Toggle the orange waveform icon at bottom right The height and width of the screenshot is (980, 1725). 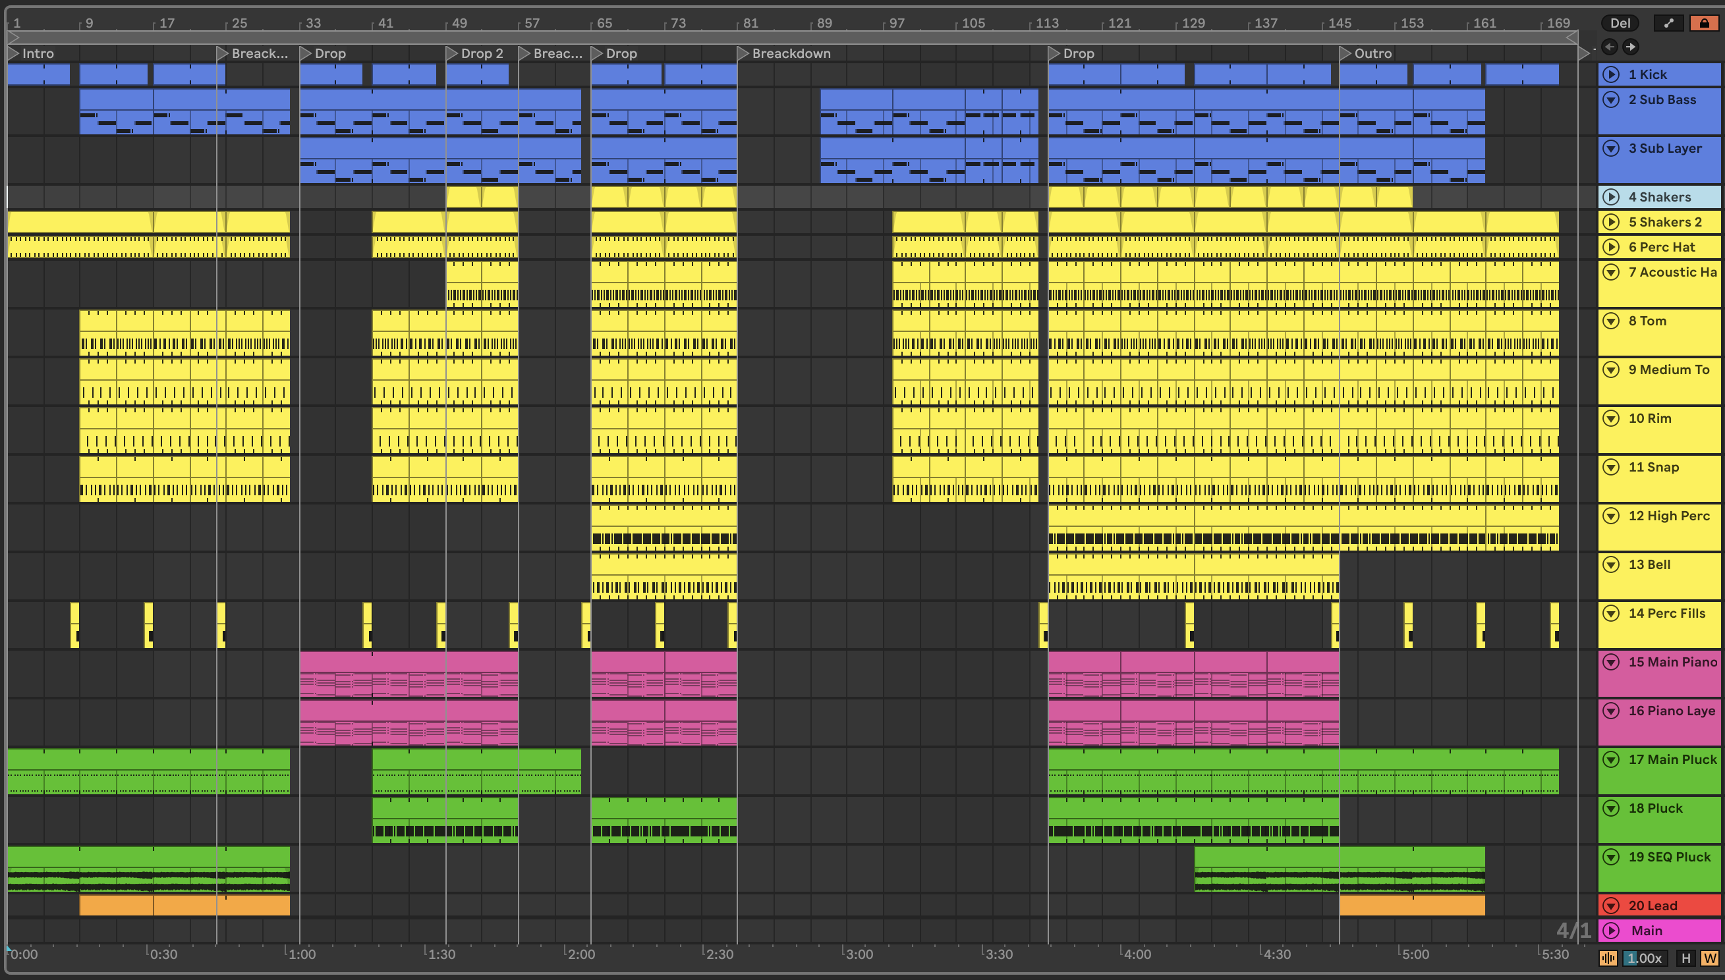1608,958
